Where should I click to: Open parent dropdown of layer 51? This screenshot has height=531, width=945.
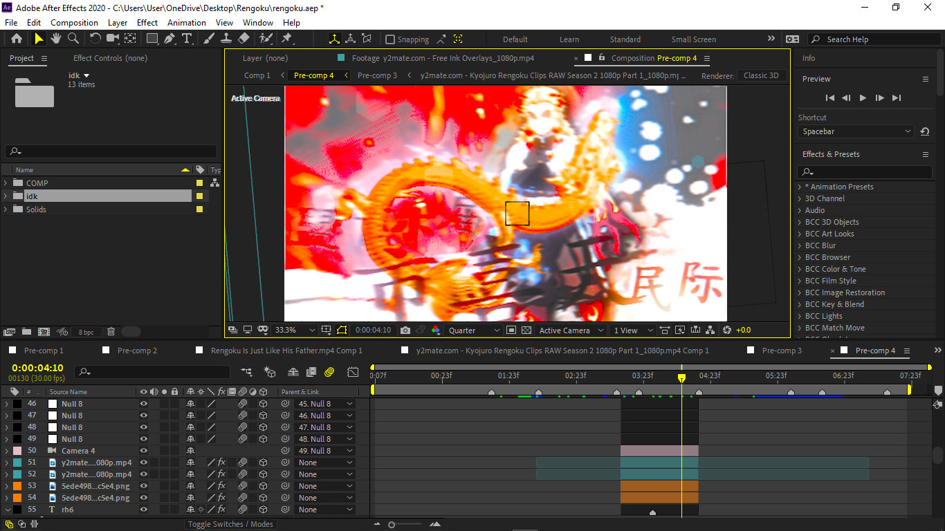click(x=325, y=463)
